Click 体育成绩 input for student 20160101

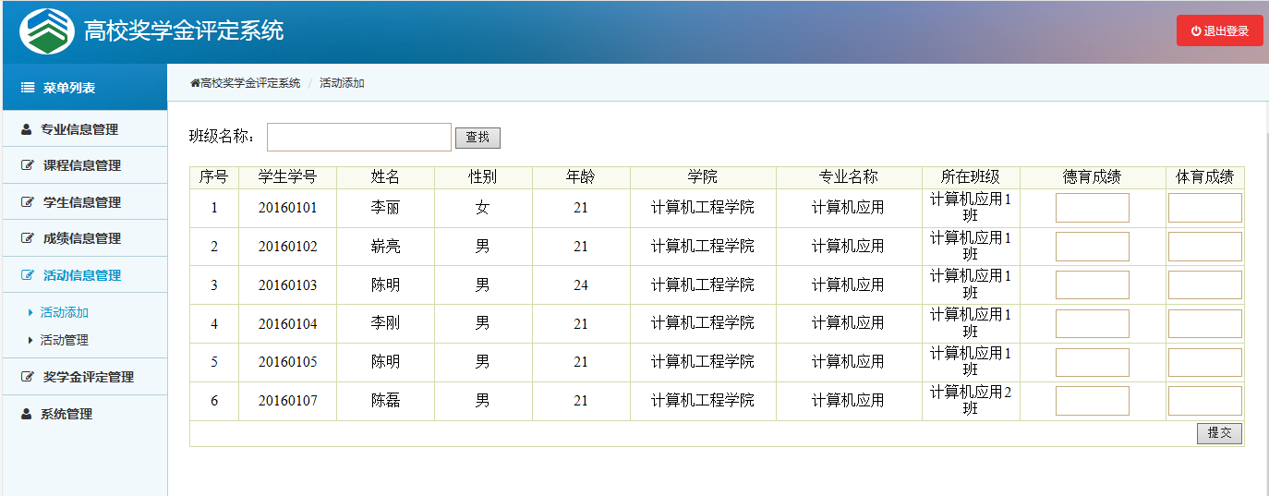tap(1205, 208)
